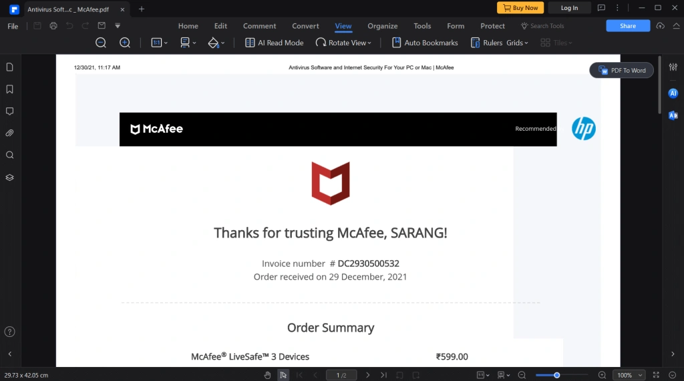Open the attachments panel paperclip icon

tap(9, 133)
